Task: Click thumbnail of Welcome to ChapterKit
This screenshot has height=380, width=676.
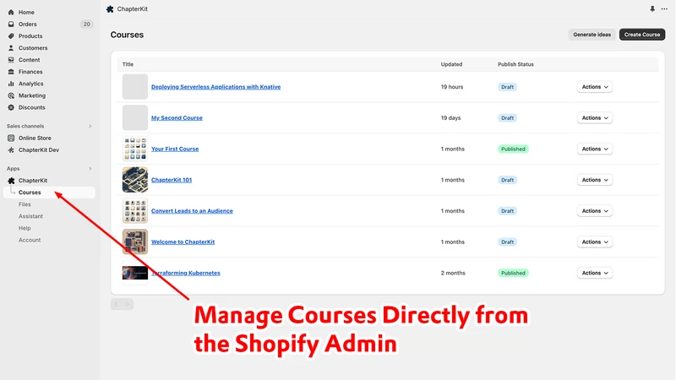Action: point(135,242)
